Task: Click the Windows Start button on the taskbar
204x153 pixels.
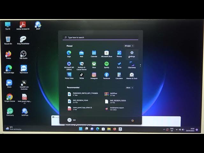Action: pos(81,129)
